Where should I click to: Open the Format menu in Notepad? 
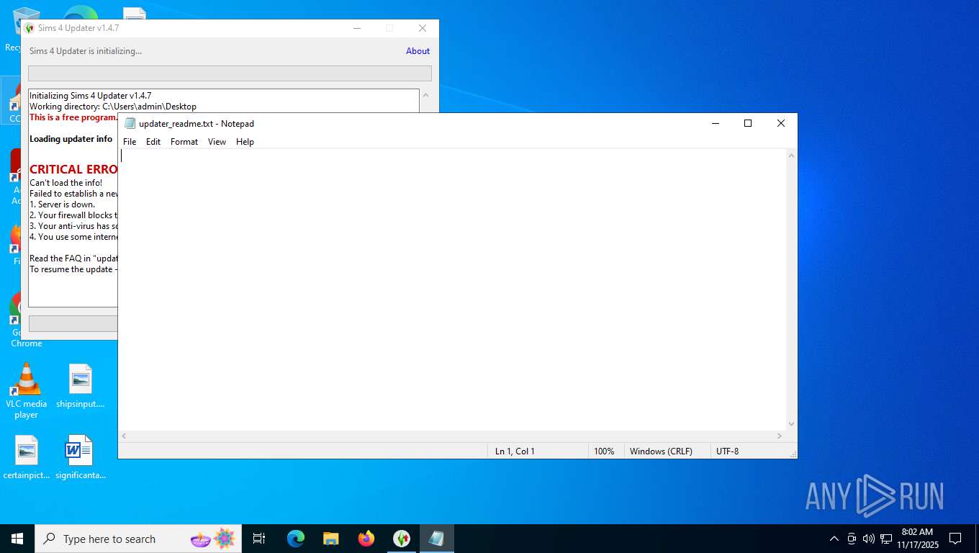(184, 142)
